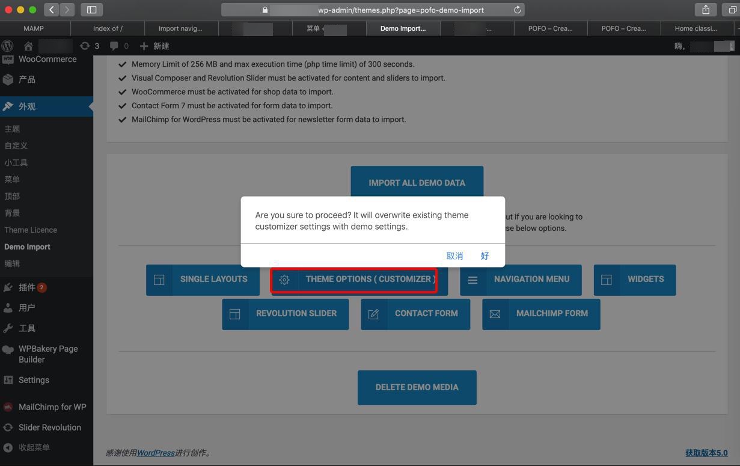
Task: Open the Safari share button
Action: pyautogui.click(x=706, y=10)
